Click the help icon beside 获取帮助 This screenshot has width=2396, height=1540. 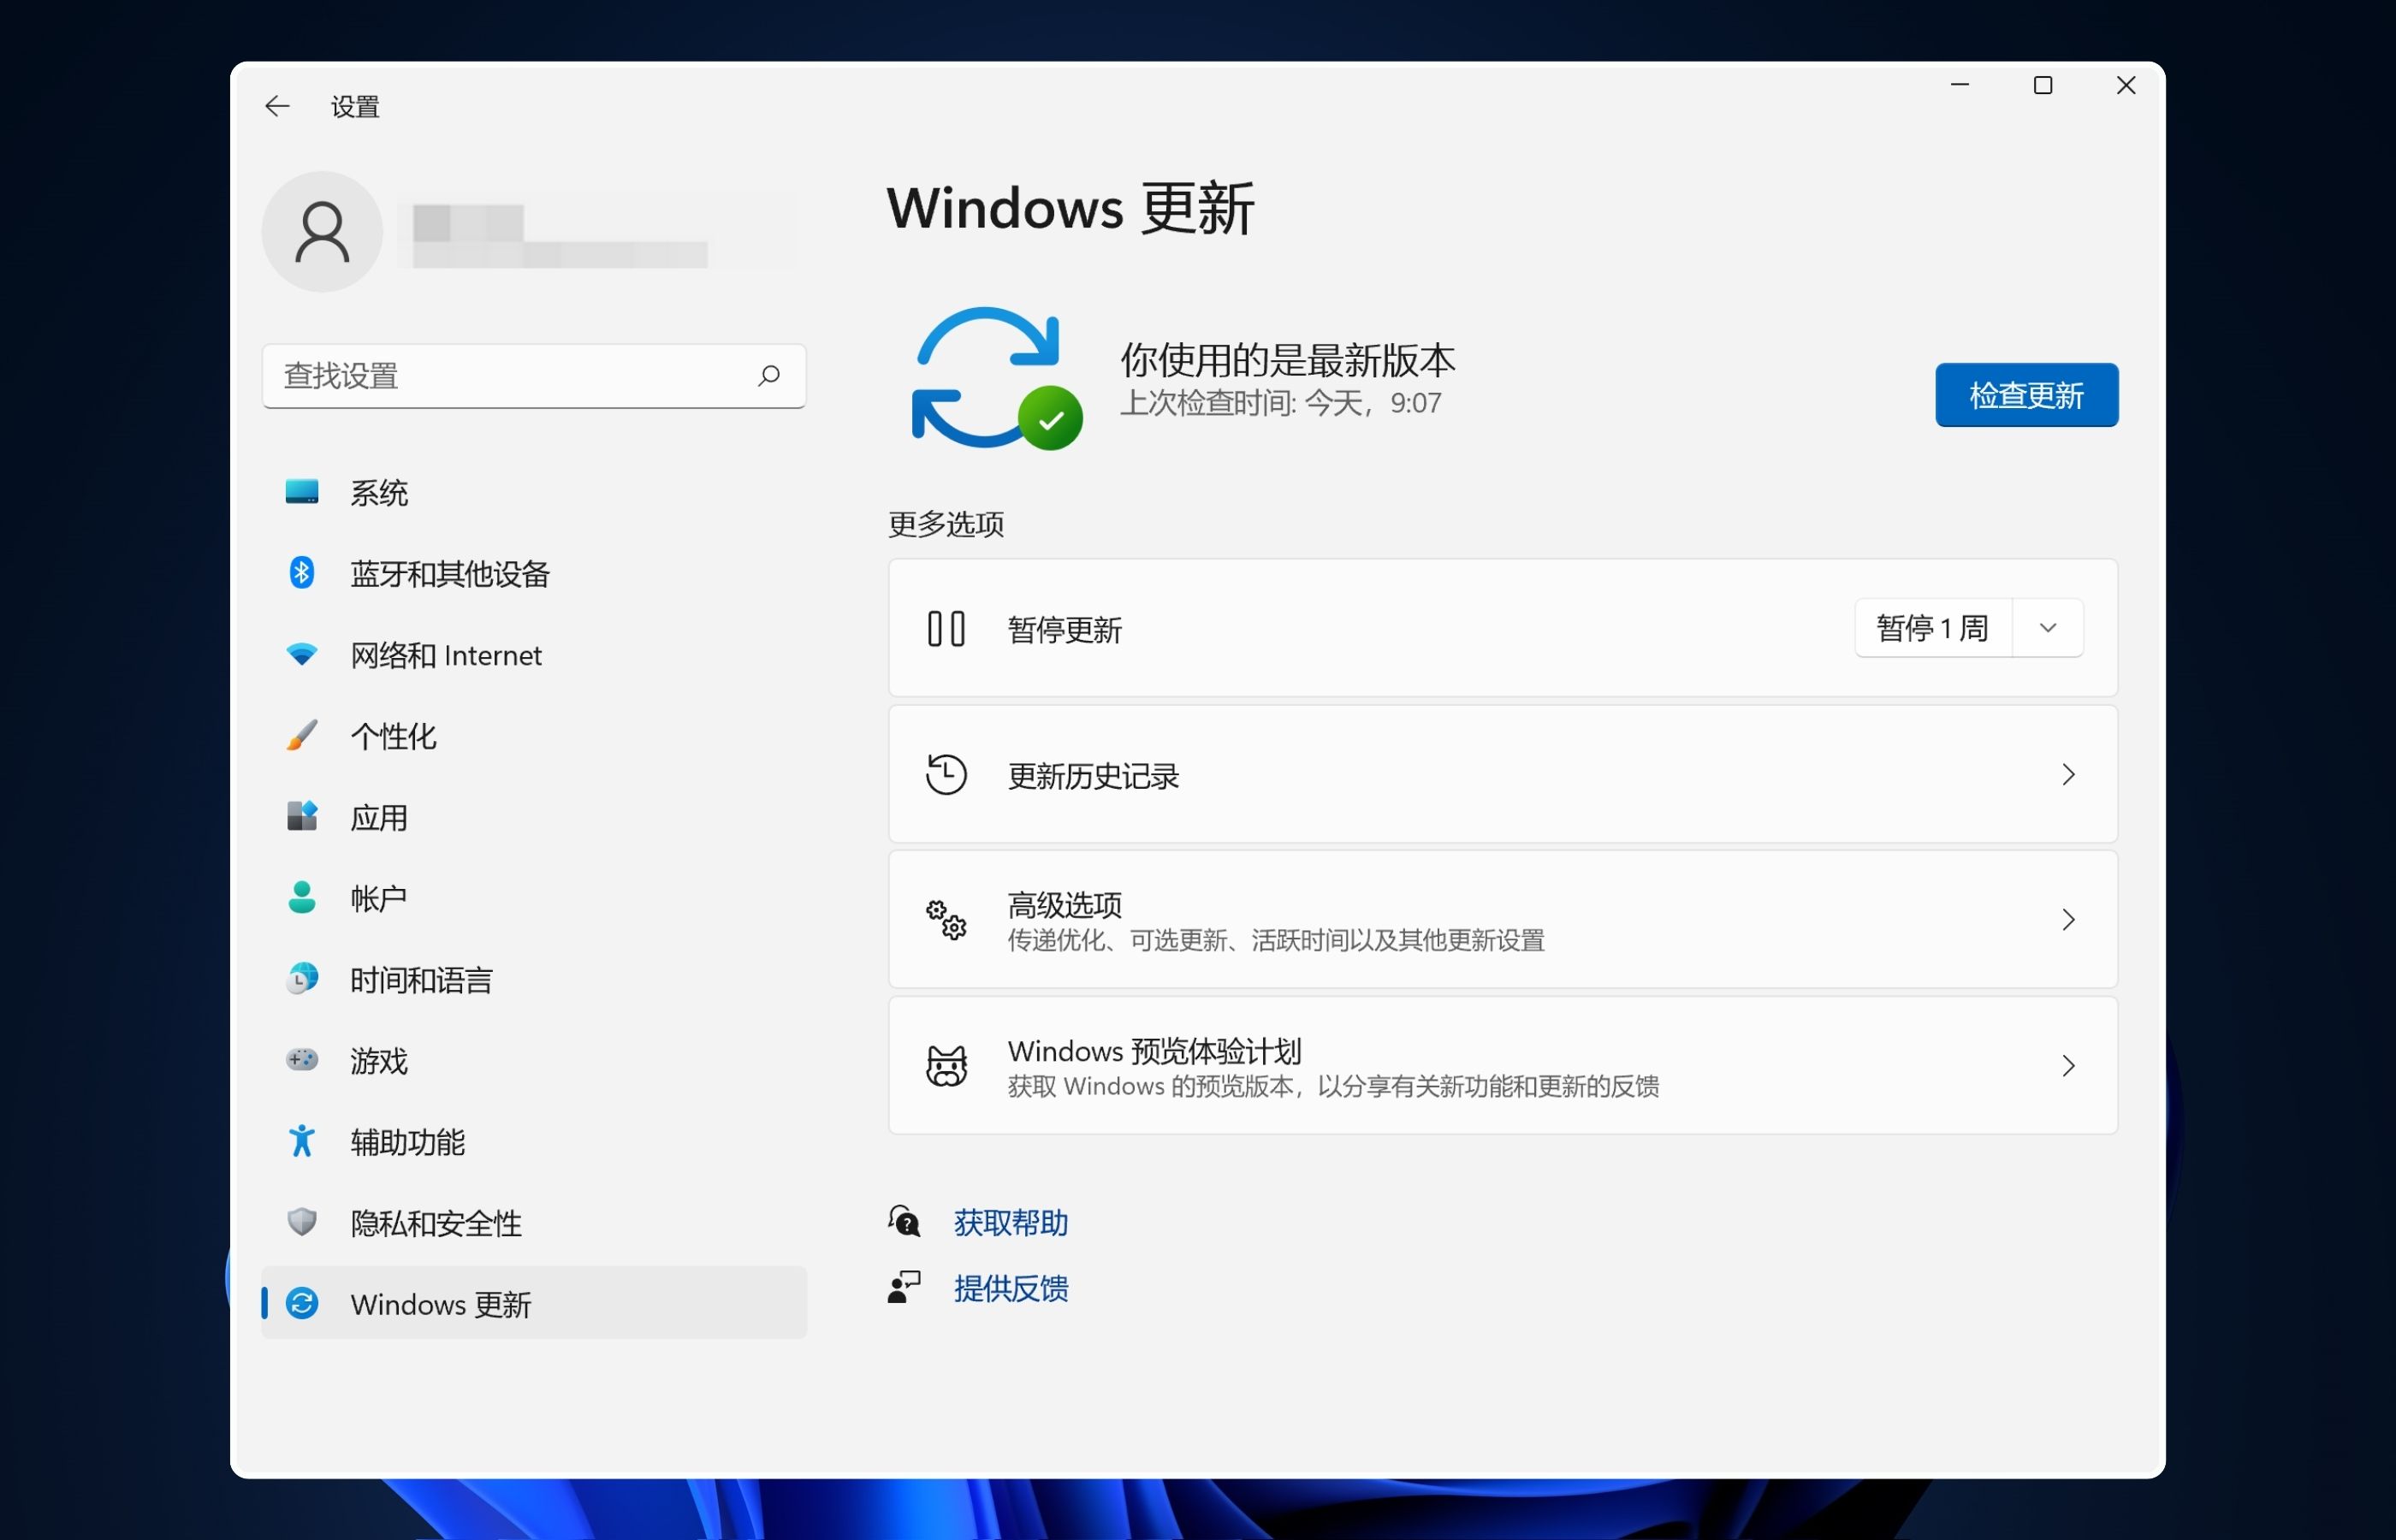(904, 1221)
